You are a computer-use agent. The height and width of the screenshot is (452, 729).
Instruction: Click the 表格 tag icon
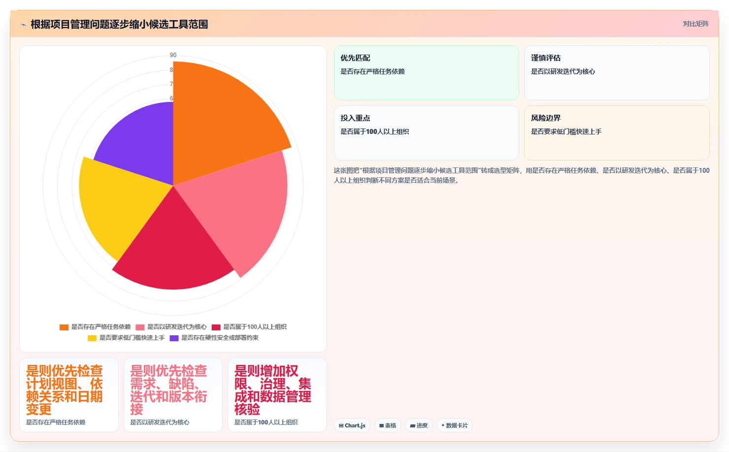click(381, 425)
